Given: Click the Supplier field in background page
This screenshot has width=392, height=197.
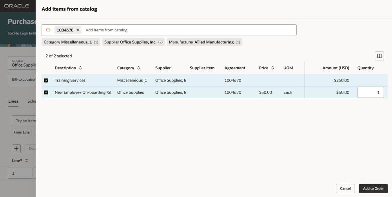Looking at the screenshot, I should point(22,63).
